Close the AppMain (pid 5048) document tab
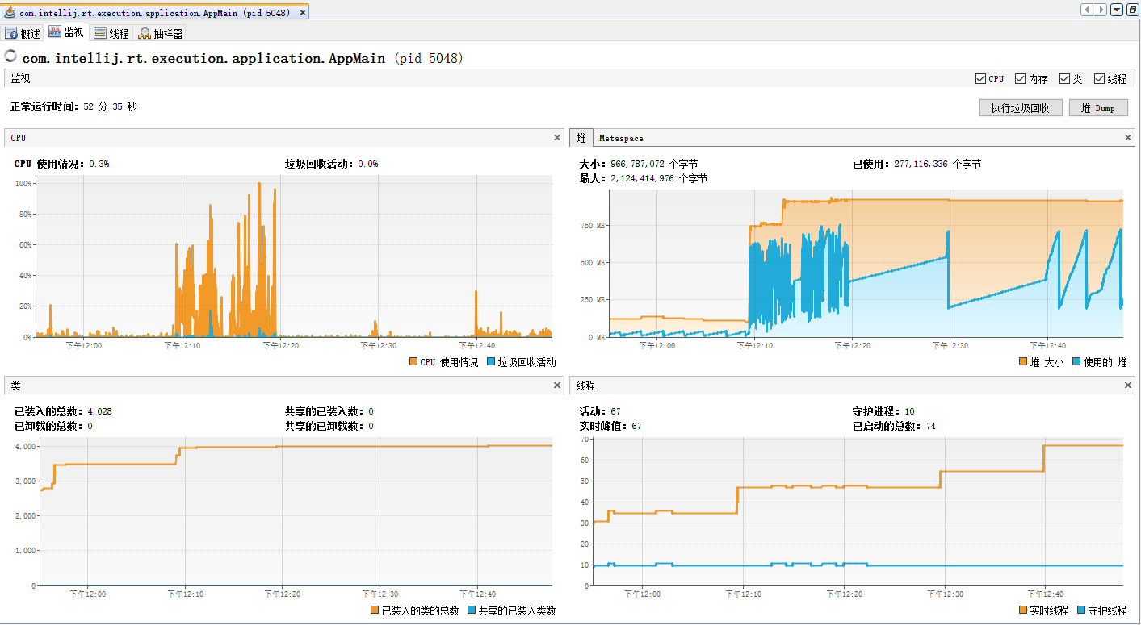1141x625 pixels. [302, 13]
